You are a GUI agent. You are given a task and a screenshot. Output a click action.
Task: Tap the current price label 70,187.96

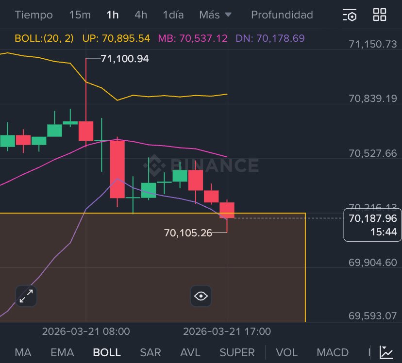tap(372, 218)
